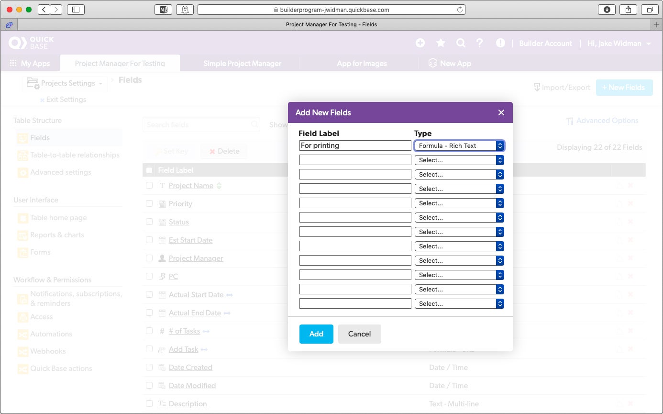663x414 pixels.
Task: Click the Add button
Action: [316, 334]
